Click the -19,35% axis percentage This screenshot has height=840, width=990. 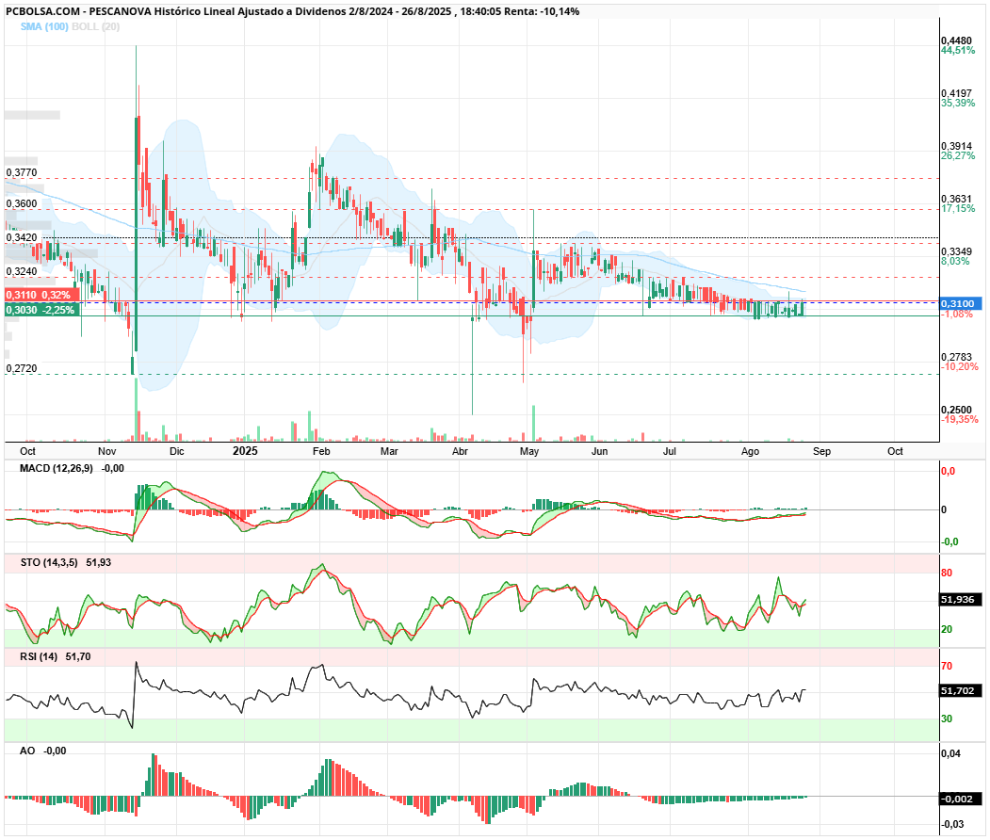point(960,420)
